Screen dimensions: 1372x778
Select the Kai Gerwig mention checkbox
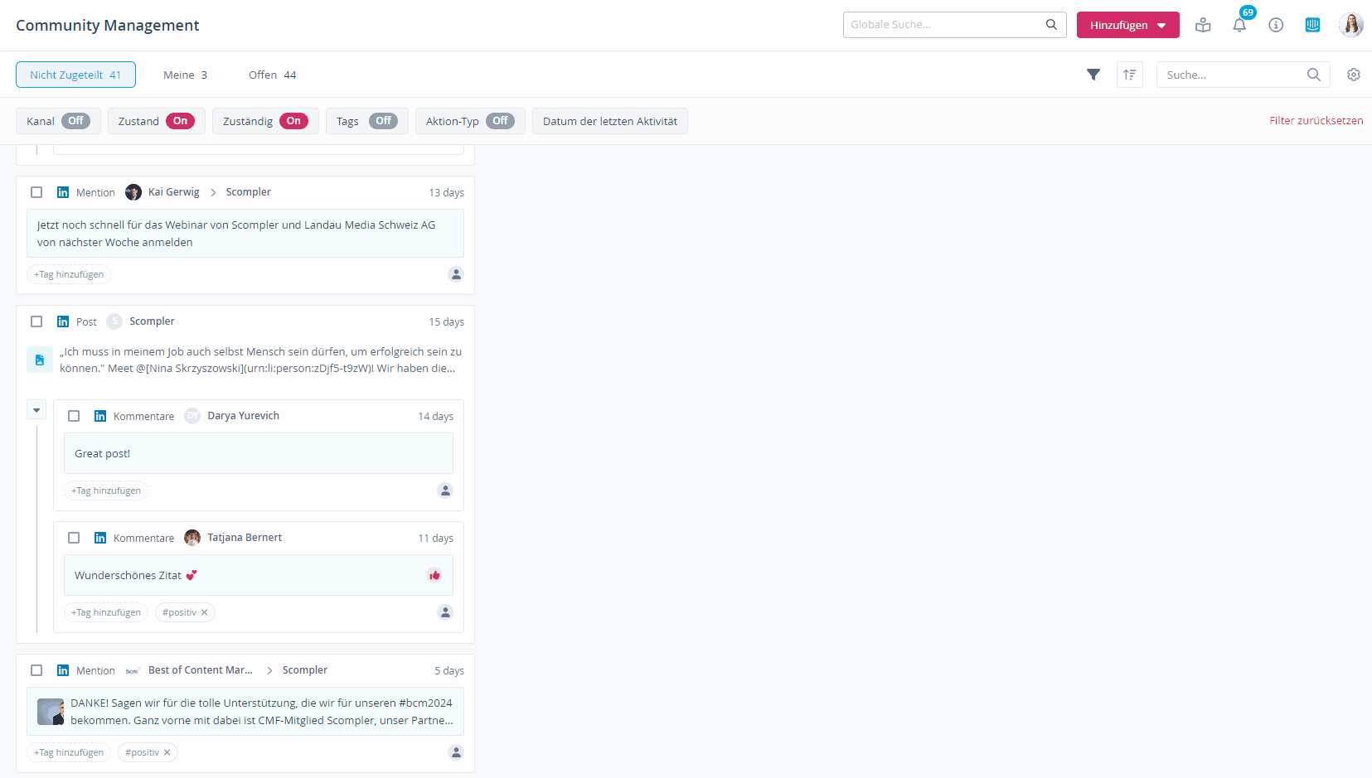click(x=36, y=192)
